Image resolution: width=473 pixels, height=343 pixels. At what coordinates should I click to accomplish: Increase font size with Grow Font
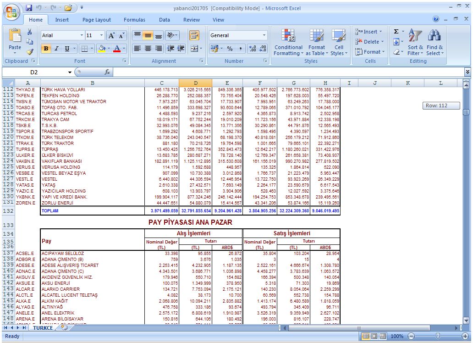111,35
